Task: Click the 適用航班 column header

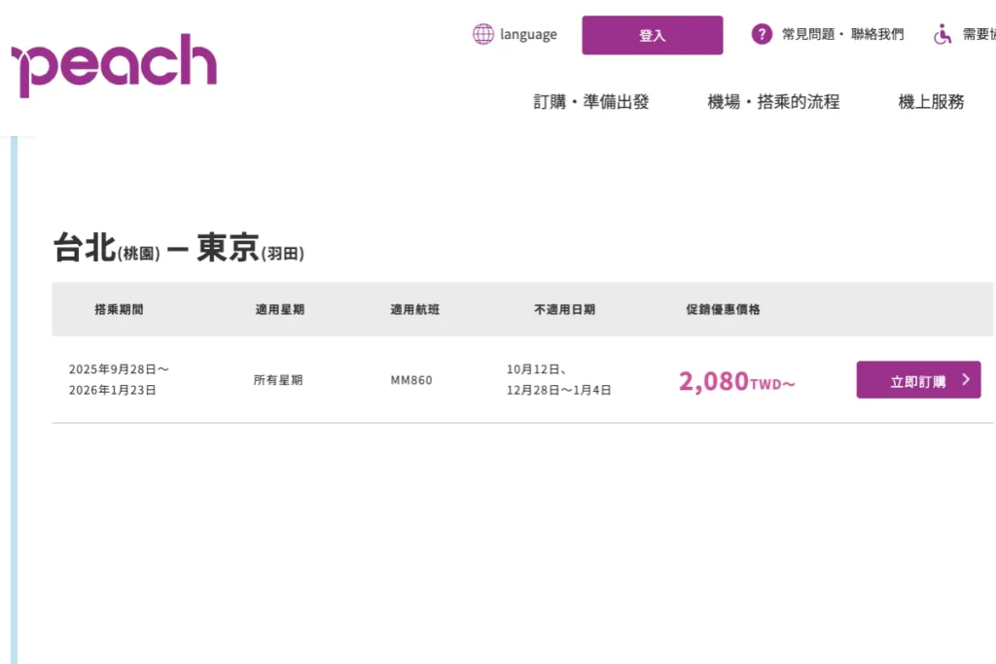Action: (414, 309)
